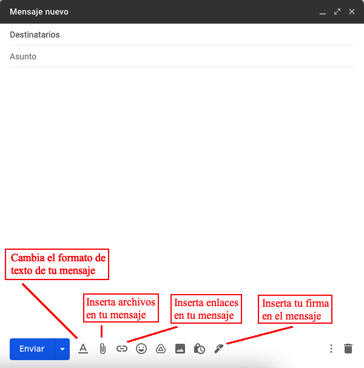Close the Mensaje nuevo window
The width and height of the screenshot is (364, 368).
[352, 12]
